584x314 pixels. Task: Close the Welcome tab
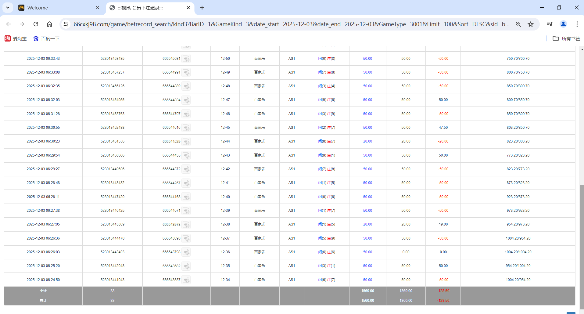98,8
